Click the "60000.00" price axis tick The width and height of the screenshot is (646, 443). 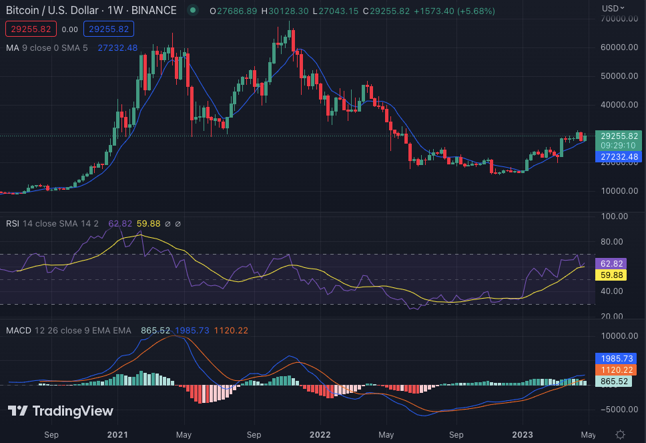(619, 47)
